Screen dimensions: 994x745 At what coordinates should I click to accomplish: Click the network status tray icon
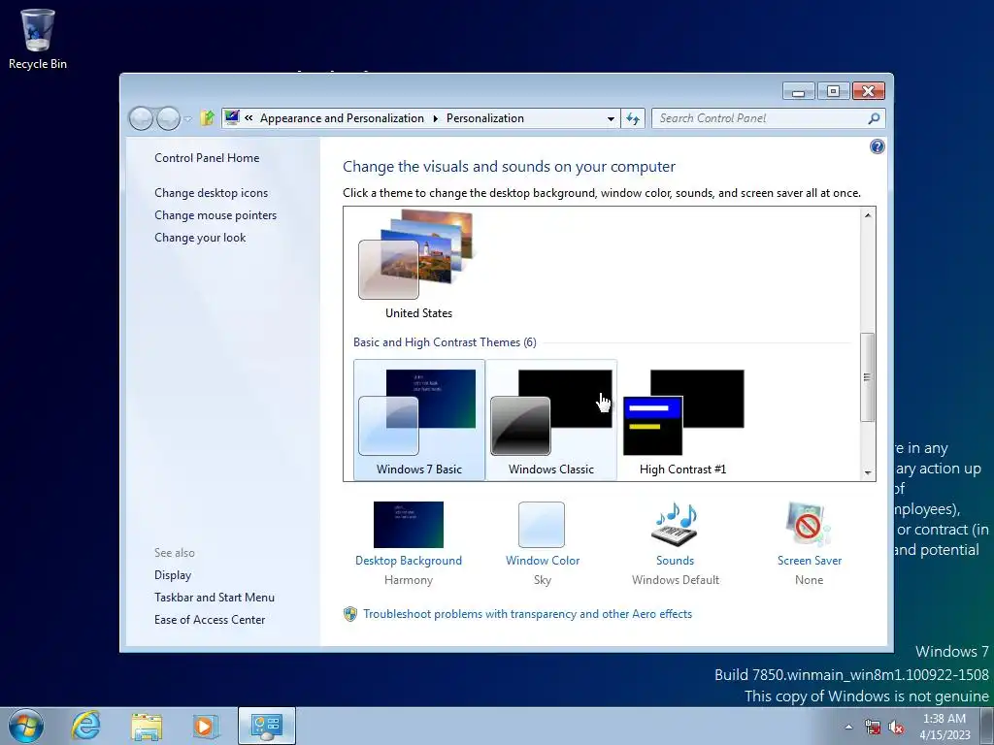pos(873,727)
